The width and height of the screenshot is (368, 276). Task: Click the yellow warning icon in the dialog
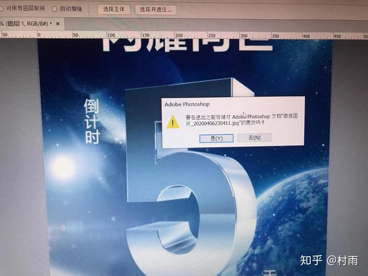click(x=173, y=122)
